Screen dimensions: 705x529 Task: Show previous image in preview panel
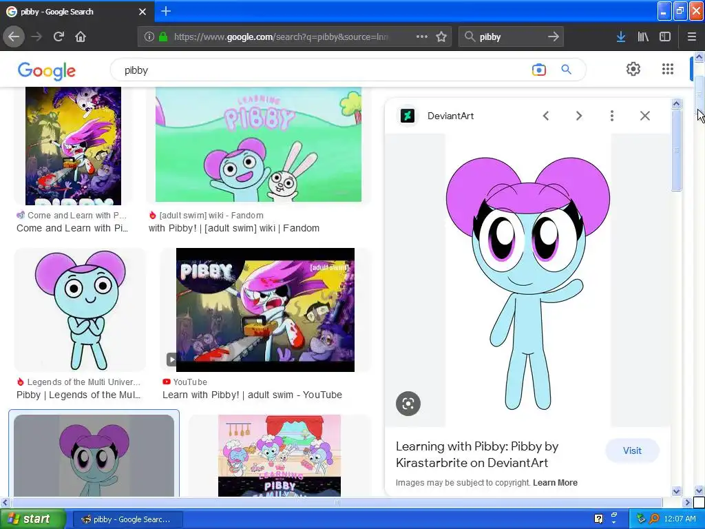tap(546, 116)
